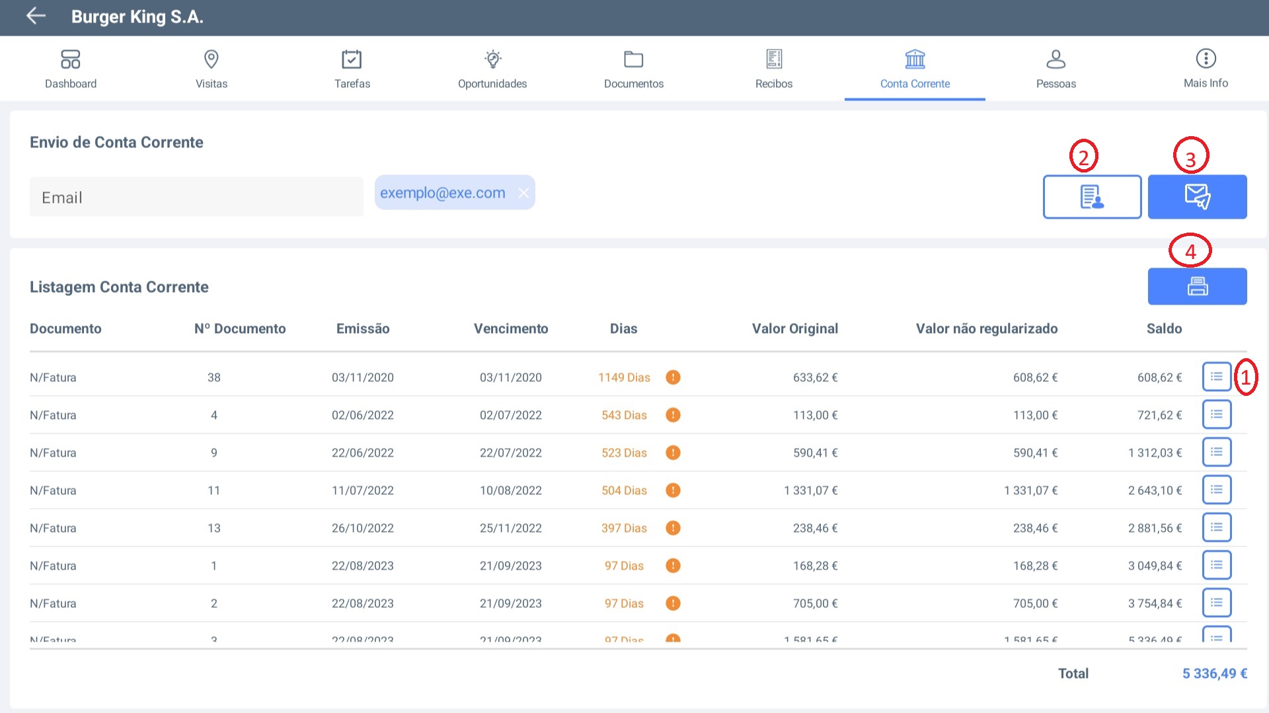Send account statement by email
1269x713 pixels.
1197,197
